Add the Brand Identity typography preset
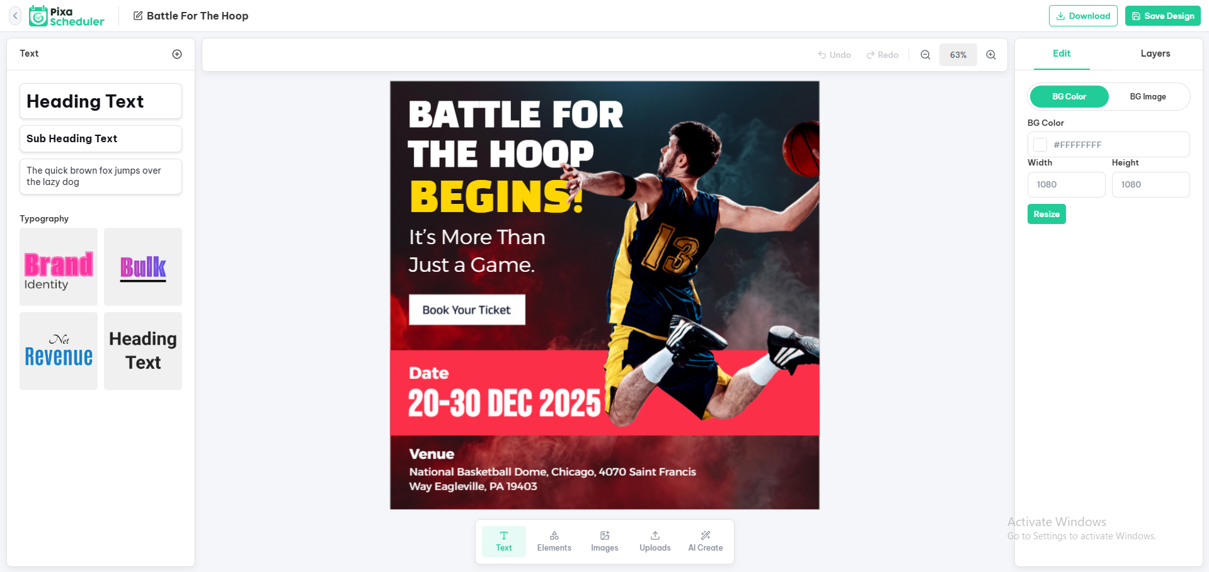 tap(59, 267)
